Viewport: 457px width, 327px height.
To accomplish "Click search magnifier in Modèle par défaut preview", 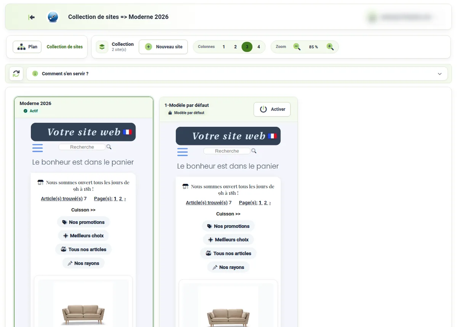I will click(254, 151).
